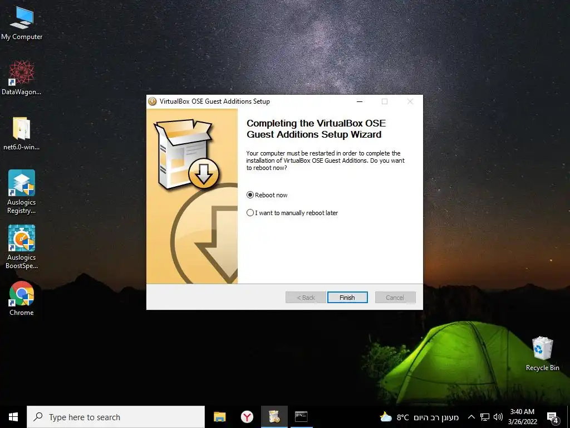570x428 pixels.
Task: Click the VirtualBox OSE Guest Additions Setup title
Action: (214, 101)
